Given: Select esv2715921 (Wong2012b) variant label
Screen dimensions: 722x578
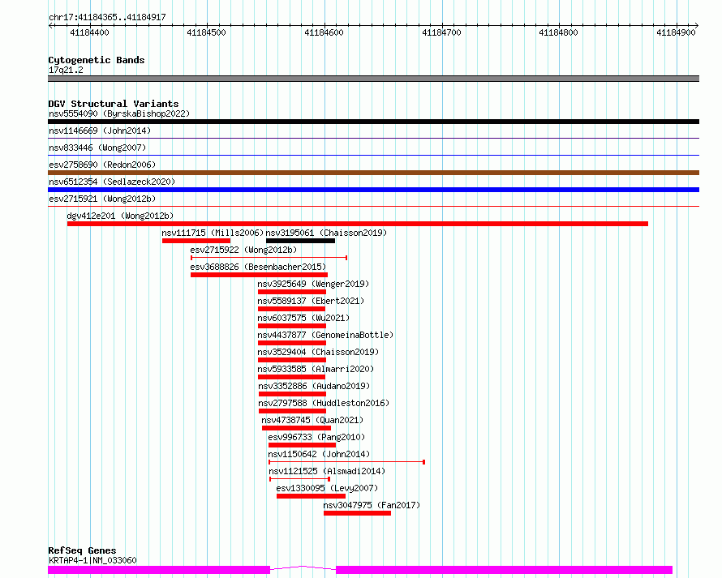Looking at the screenshot, I should pyautogui.click(x=102, y=199).
